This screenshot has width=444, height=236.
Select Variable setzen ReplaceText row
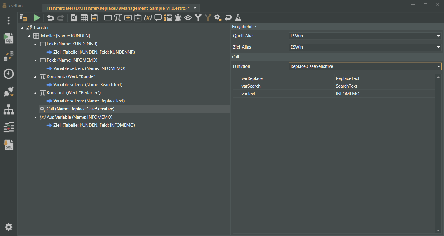[85, 101]
